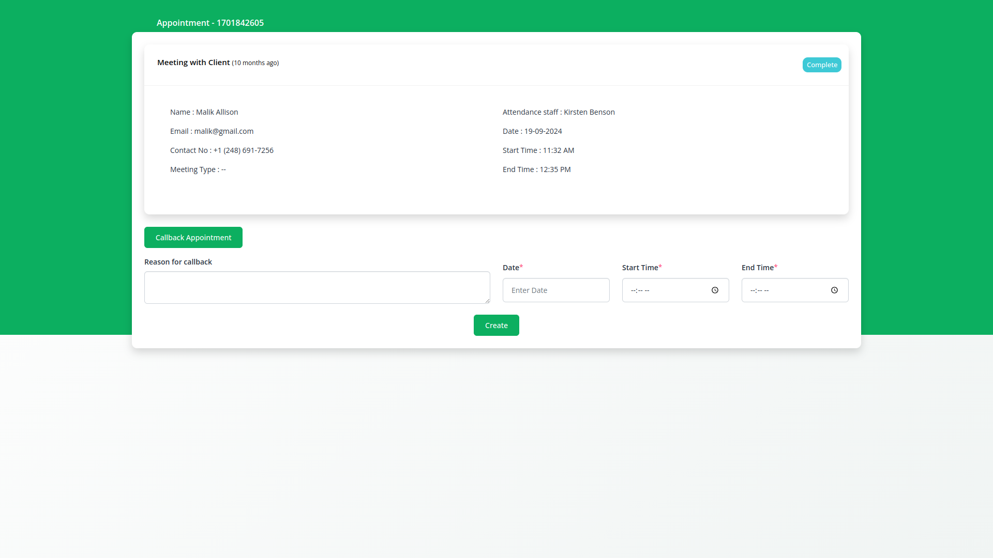The height and width of the screenshot is (558, 993).
Task: Click attendance staff Kirsten Benson text
Action: click(589, 112)
